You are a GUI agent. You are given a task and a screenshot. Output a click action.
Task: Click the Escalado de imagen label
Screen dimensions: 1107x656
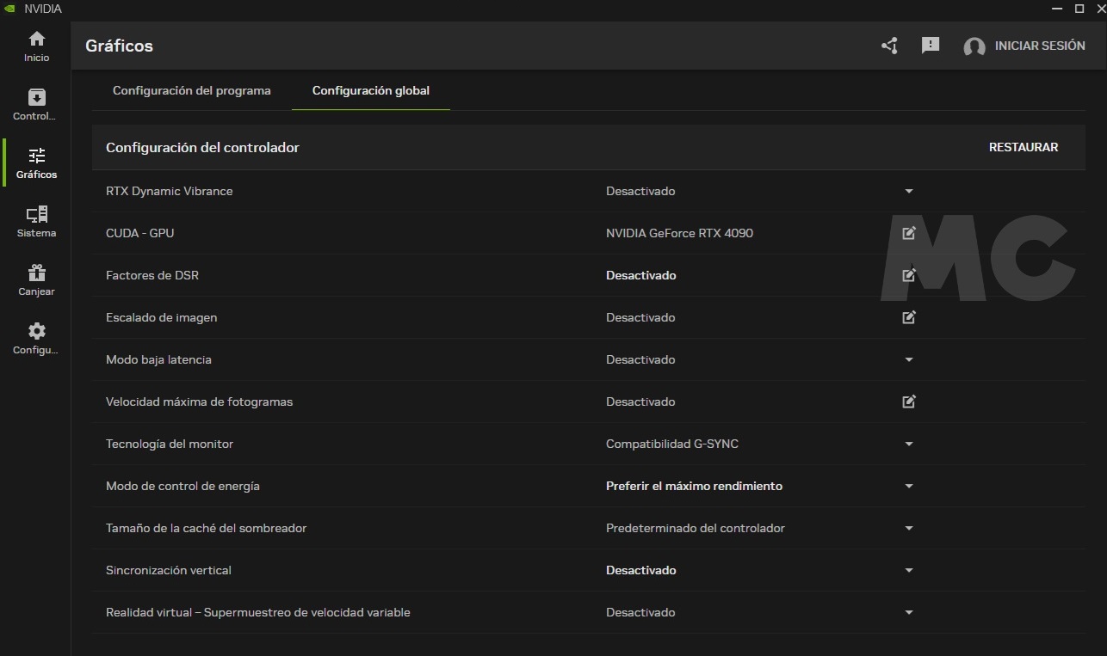pos(161,317)
